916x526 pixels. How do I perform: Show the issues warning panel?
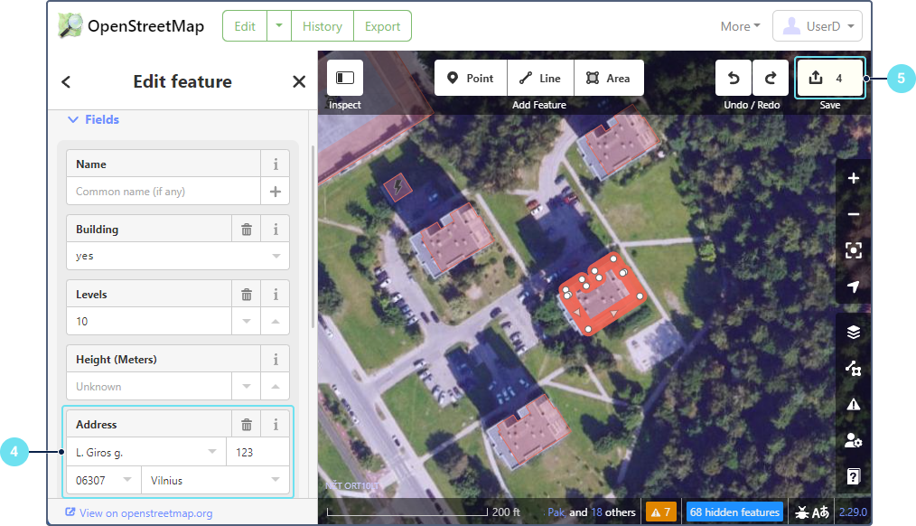tap(854, 405)
